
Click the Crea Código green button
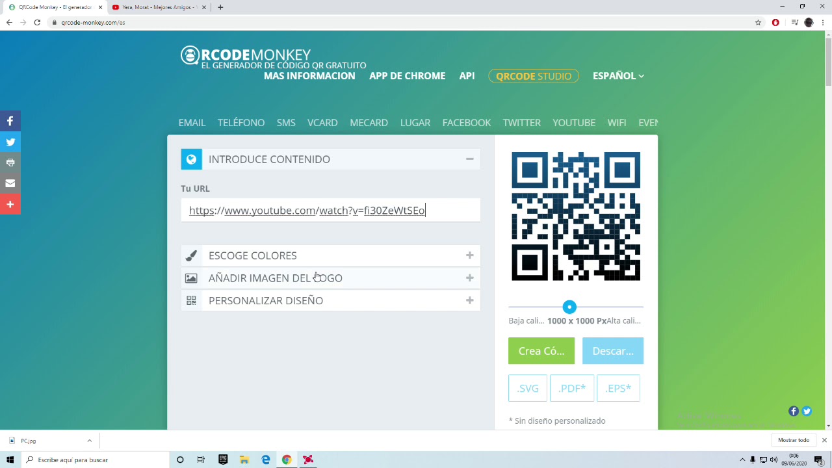click(541, 351)
